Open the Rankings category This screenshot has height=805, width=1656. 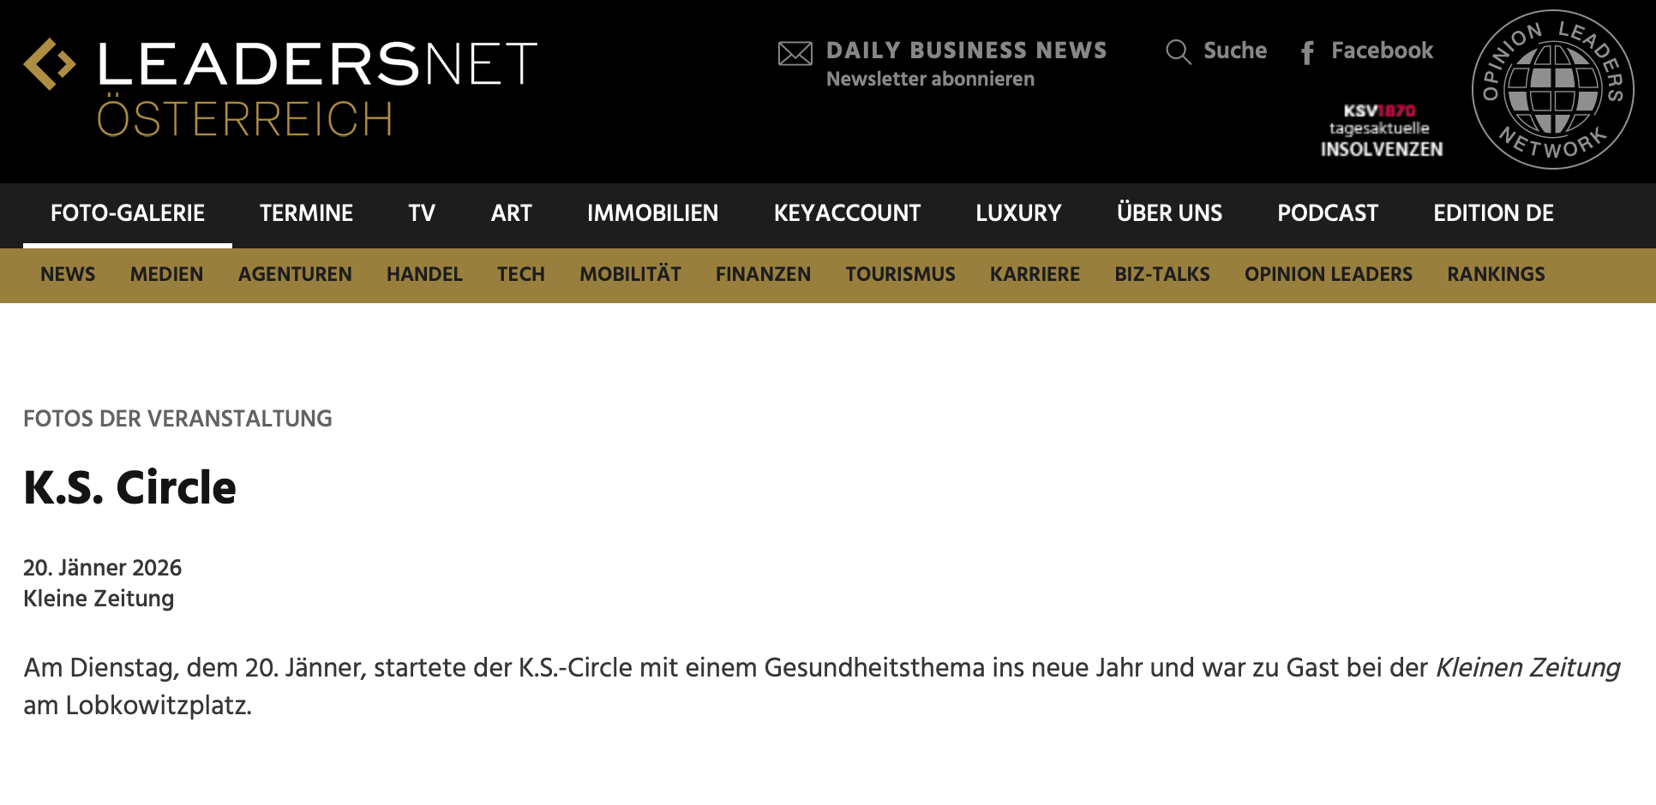click(x=1496, y=275)
